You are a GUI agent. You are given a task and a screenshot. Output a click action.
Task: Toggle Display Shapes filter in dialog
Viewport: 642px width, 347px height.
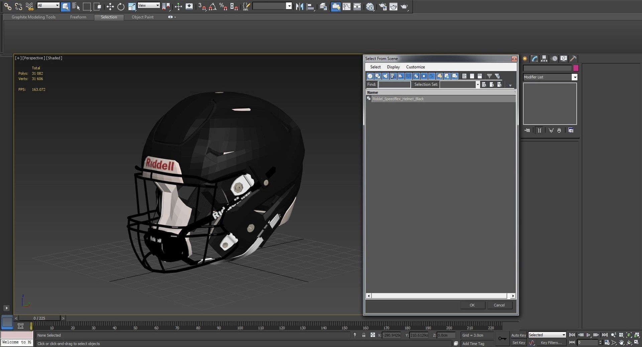pyautogui.click(x=378, y=76)
